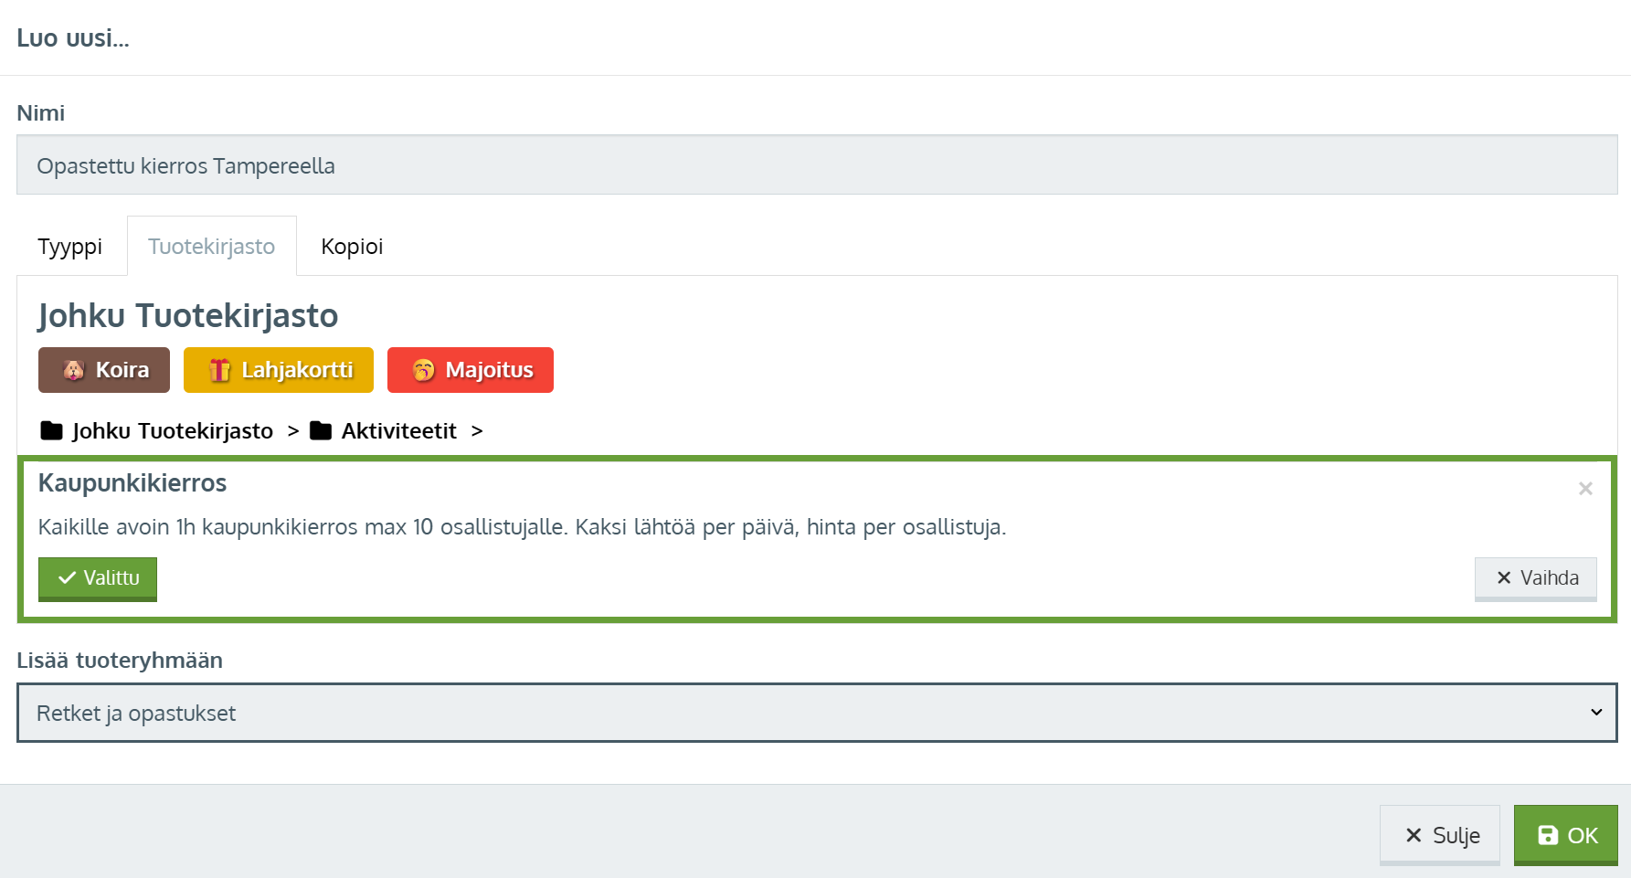Click the Nimi text input field
The width and height of the screenshot is (1631, 878).
coord(817,165)
